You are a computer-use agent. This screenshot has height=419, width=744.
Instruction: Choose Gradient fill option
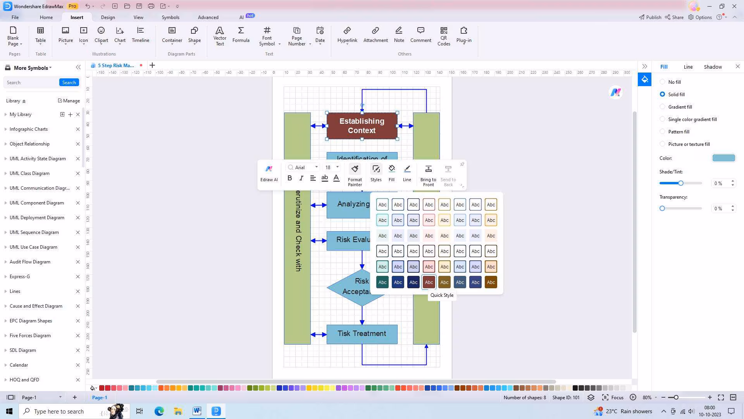(662, 107)
